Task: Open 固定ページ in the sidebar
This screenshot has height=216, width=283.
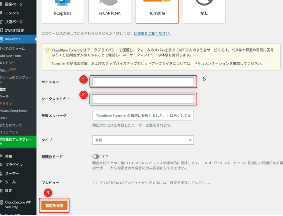Action: 14,4
